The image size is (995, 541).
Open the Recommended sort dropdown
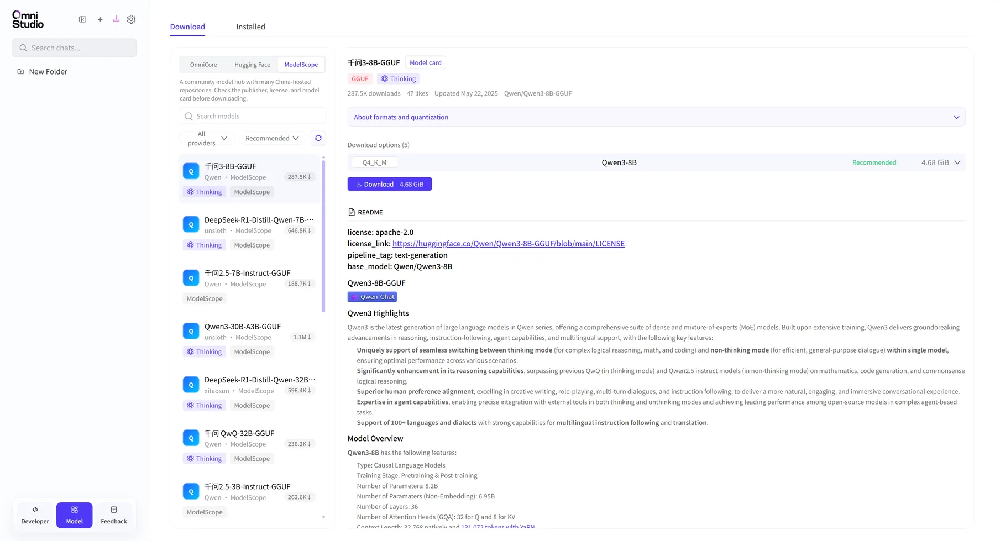pos(272,138)
